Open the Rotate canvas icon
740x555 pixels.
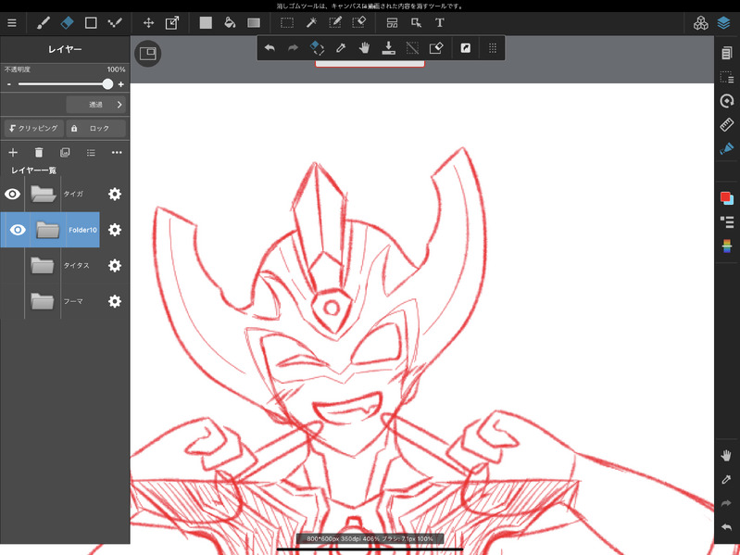(727, 101)
